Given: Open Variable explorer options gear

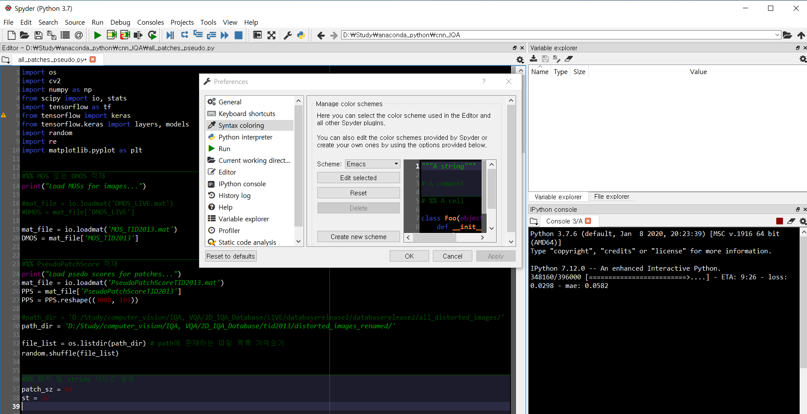Looking at the screenshot, I should (x=803, y=59).
